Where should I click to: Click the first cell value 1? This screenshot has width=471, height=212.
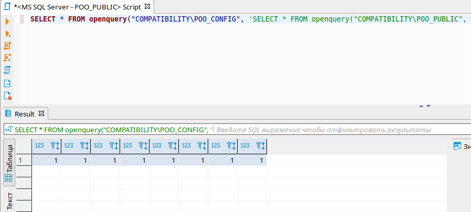(47, 160)
